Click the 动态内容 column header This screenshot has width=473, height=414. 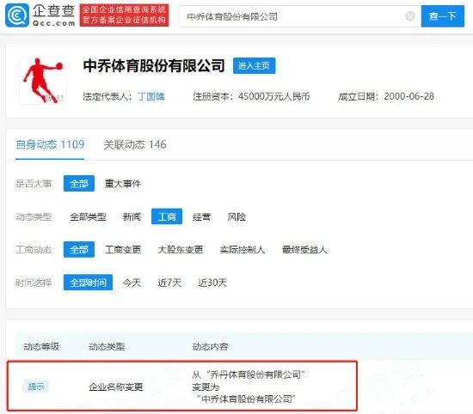(x=210, y=346)
